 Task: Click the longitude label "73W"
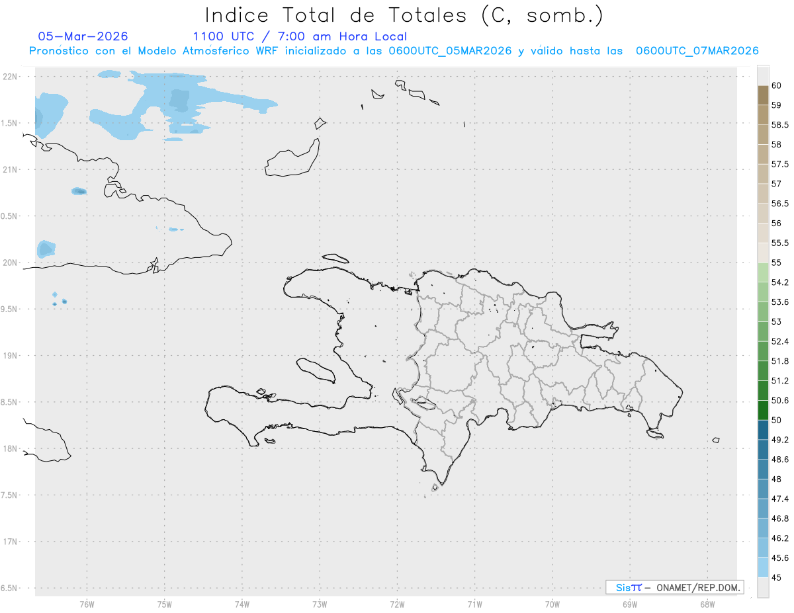(320, 604)
